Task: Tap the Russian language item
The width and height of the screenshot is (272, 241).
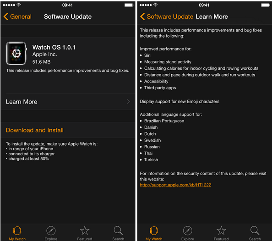Action: point(152,147)
